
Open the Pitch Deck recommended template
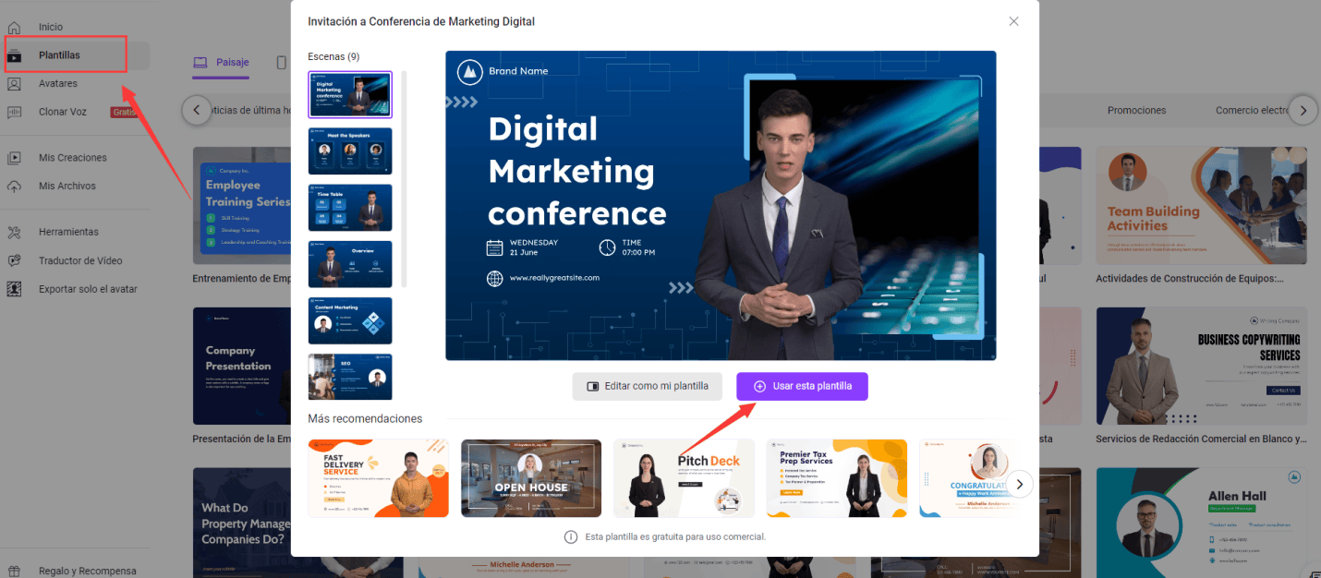coord(684,478)
